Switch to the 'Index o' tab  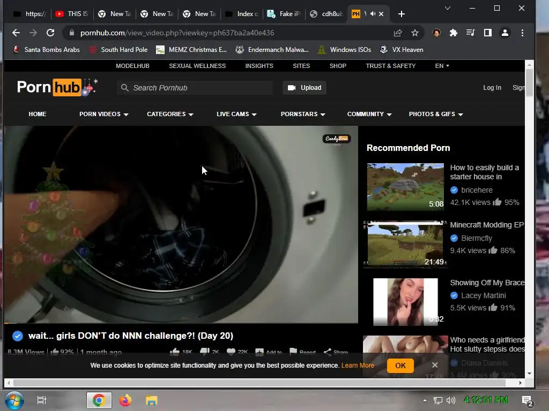pos(242,14)
